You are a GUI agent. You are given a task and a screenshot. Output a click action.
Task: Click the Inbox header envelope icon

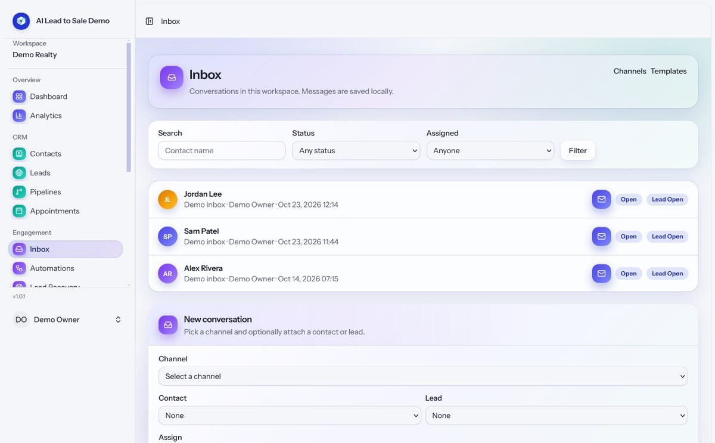(172, 78)
